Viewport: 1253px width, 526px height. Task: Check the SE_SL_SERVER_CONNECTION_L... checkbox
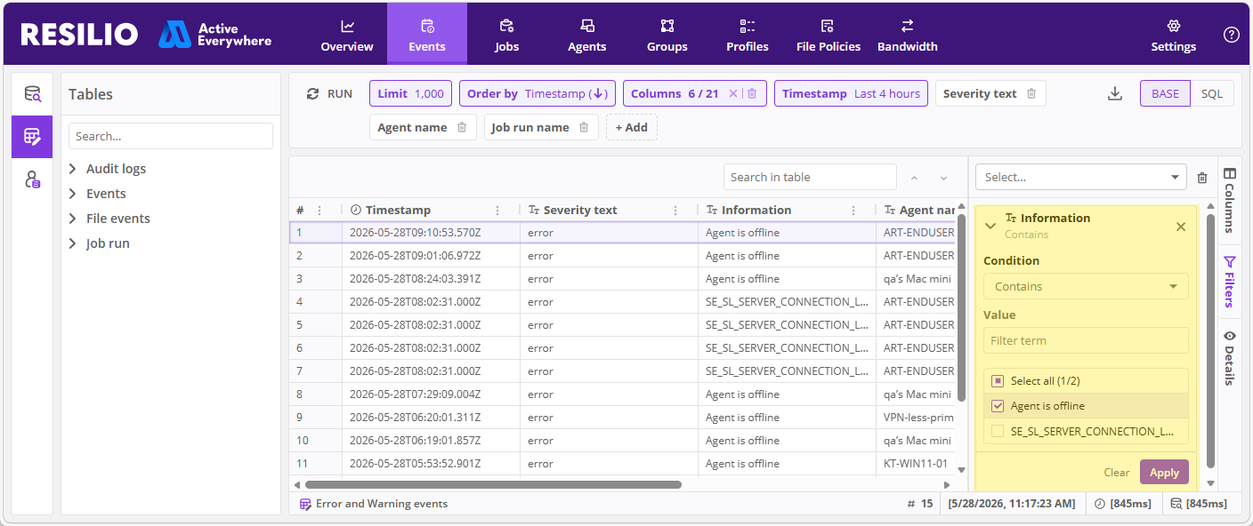click(x=998, y=431)
